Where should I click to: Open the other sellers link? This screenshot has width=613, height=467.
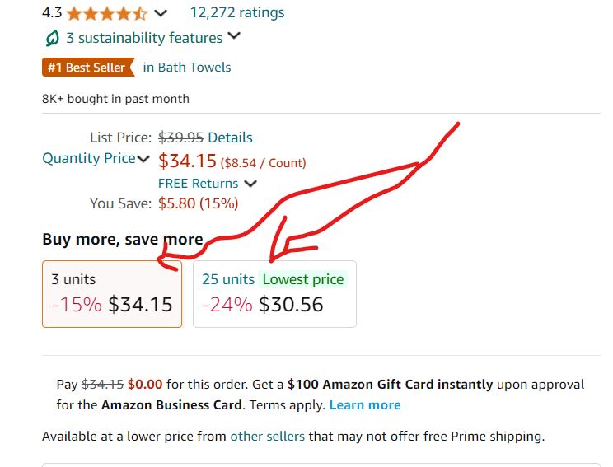(268, 437)
